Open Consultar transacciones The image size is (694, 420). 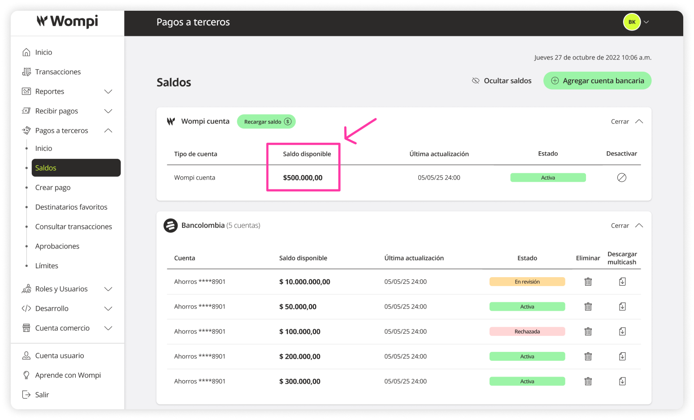(x=74, y=227)
